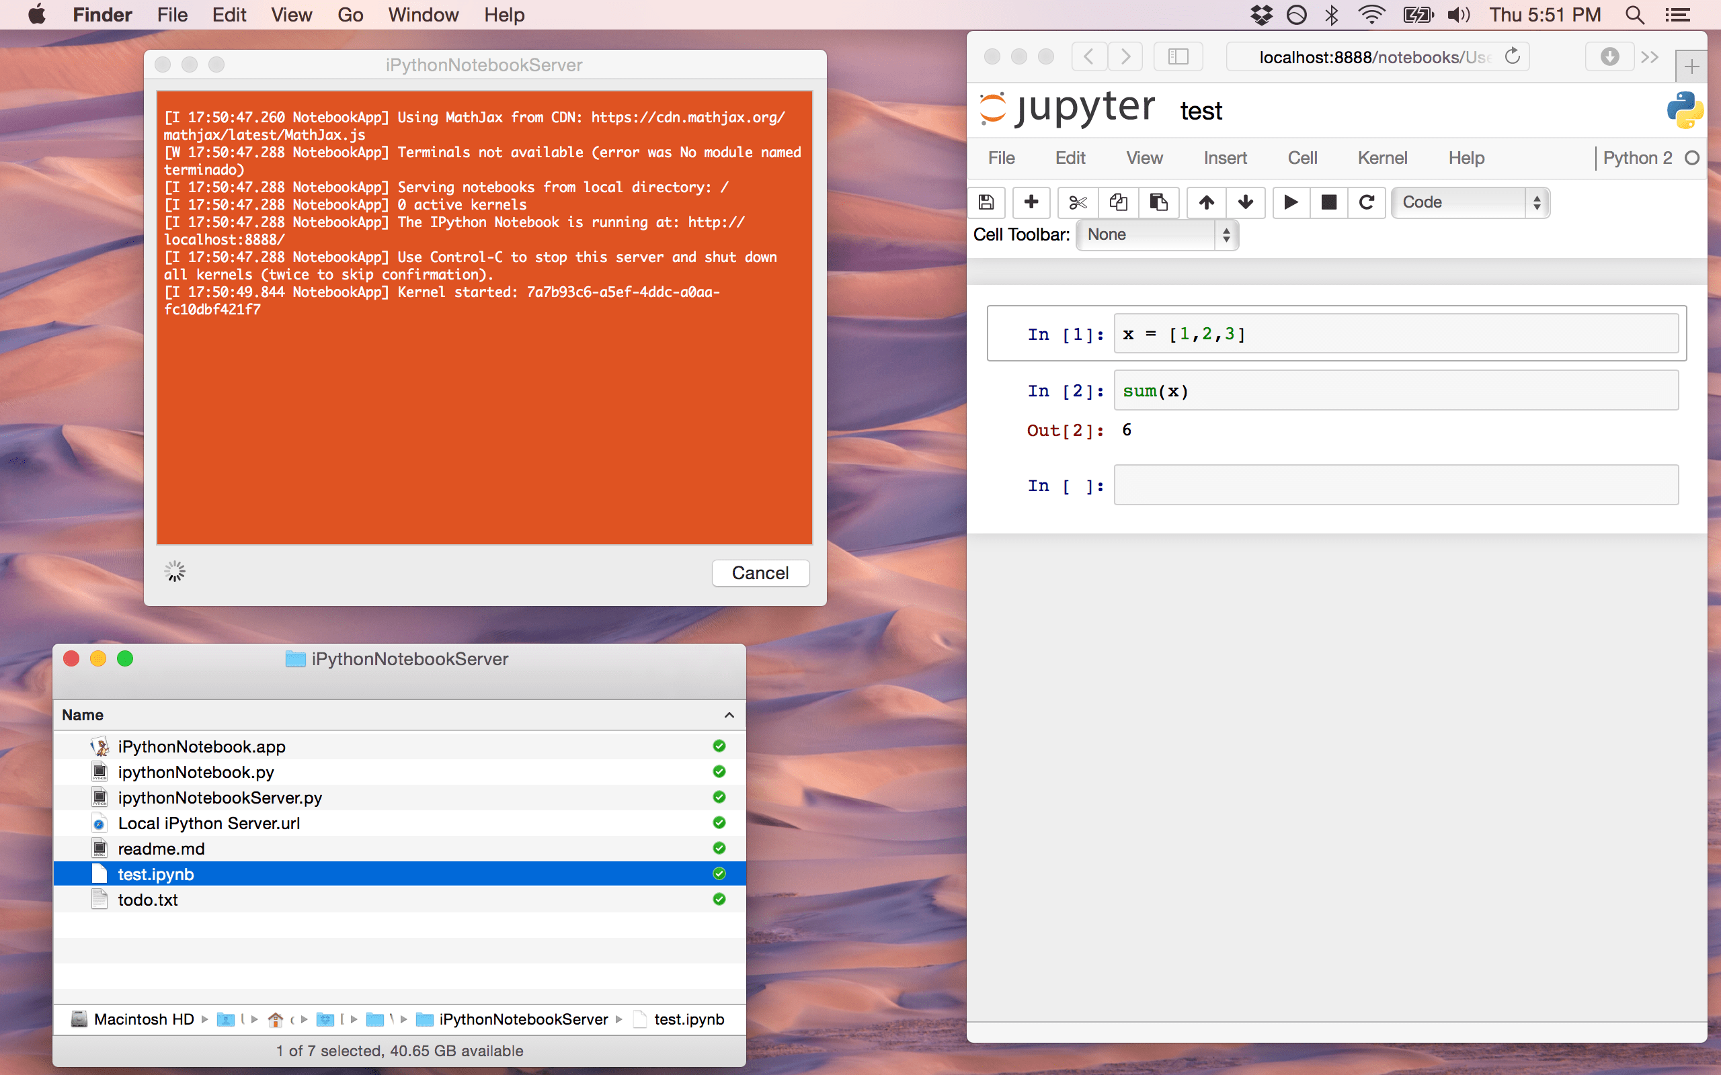Copy the selected cell with the copy icon
Screen dimensions: 1721x1075
1118,203
